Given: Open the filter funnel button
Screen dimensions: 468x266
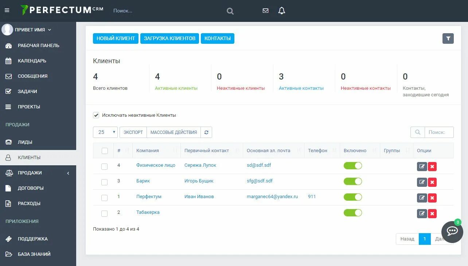Looking at the screenshot, I should click(x=448, y=38).
